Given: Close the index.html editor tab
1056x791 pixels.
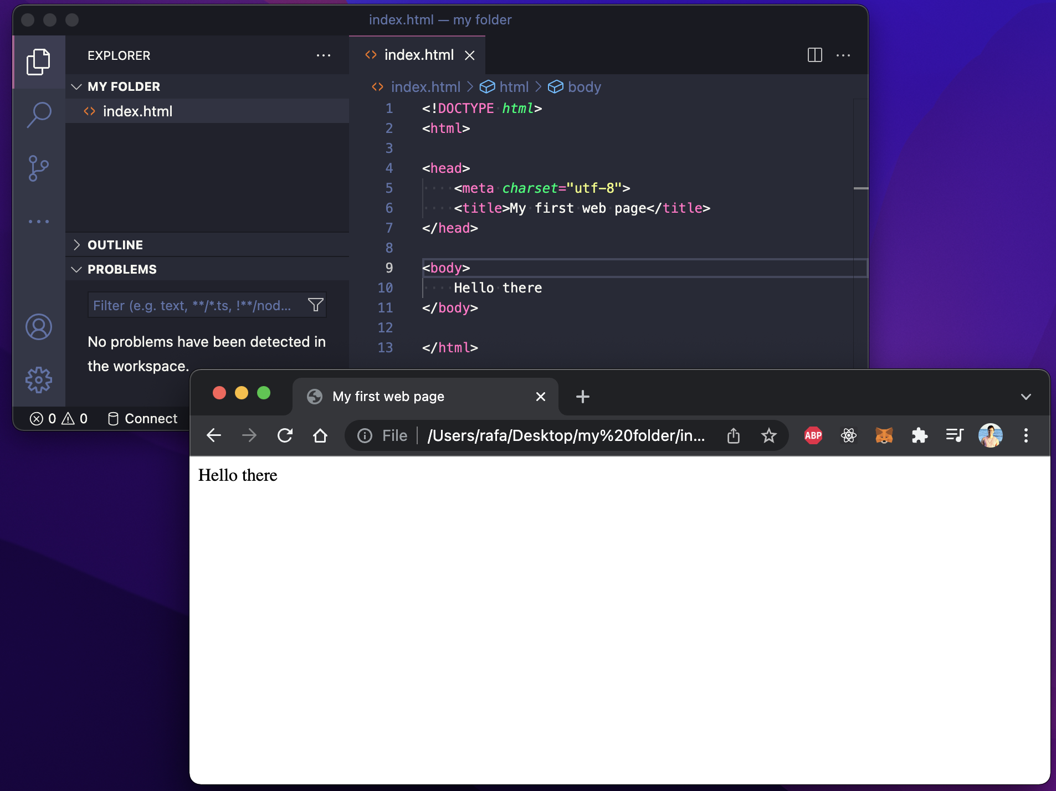Looking at the screenshot, I should [x=470, y=55].
